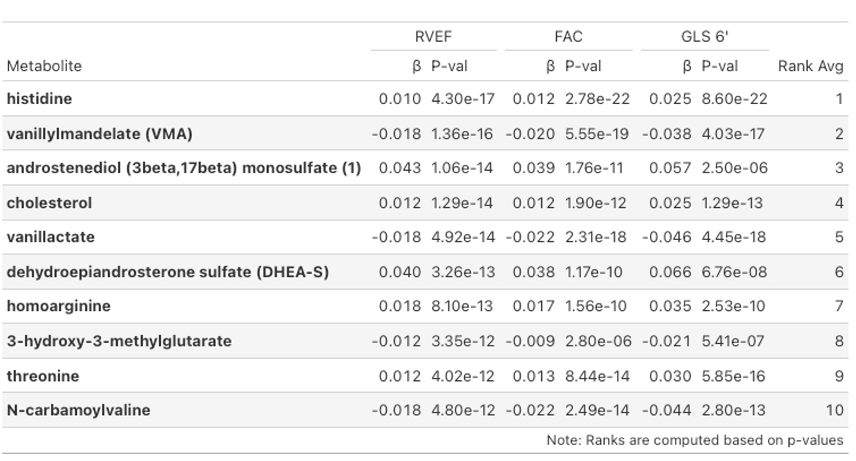Image resolution: width=856 pixels, height=461 pixels.
Task: Select the 3-hydroxy-3-methylglutarate row label
Action: pyautogui.click(x=119, y=341)
